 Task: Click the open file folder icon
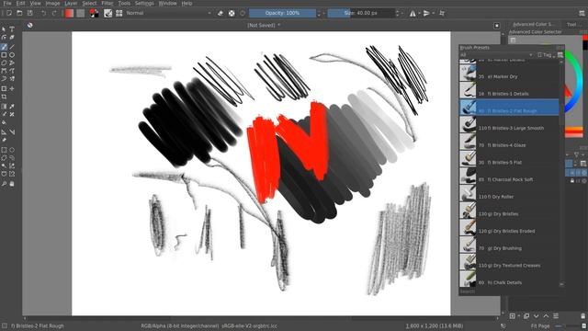19,13
